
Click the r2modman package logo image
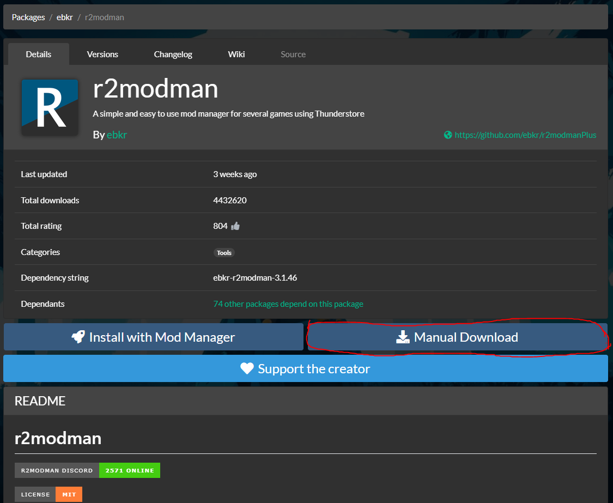pyautogui.click(x=50, y=107)
